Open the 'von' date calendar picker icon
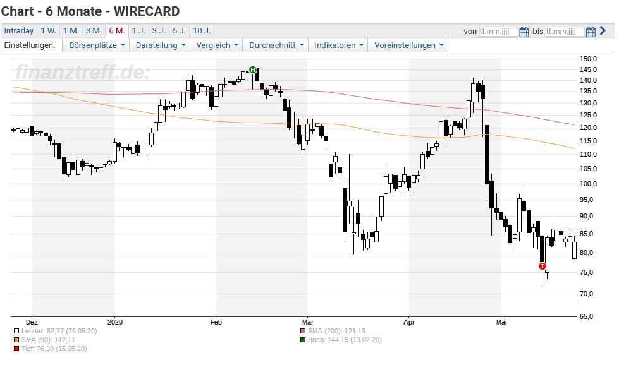Image resolution: width=619 pixels, height=365 pixels. (x=524, y=32)
